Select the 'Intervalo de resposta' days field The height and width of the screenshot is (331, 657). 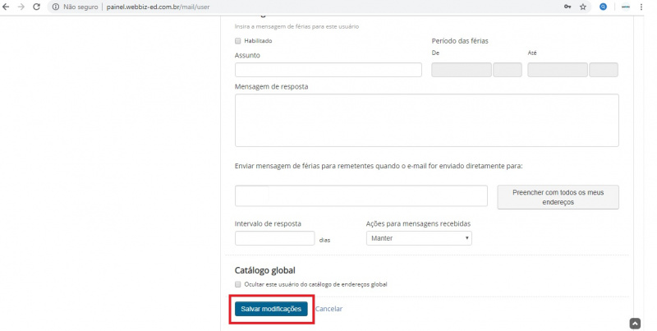coord(274,238)
